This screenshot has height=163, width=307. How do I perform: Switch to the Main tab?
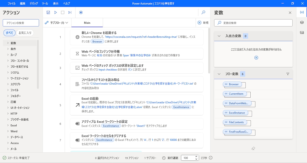tap(87, 23)
